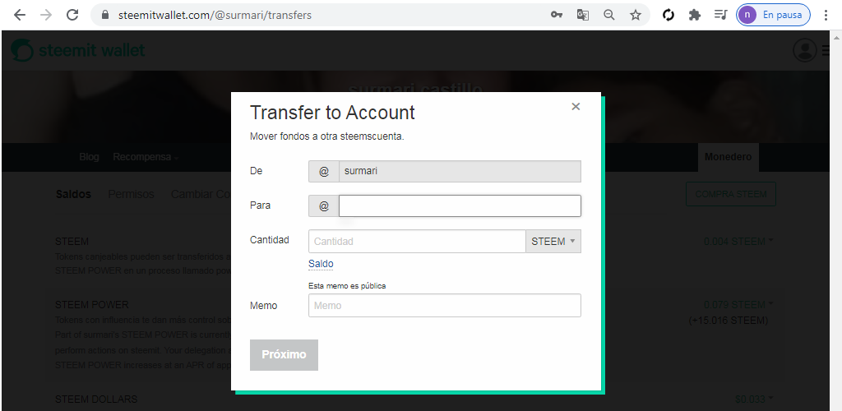This screenshot has width=842, height=411.
Task: Expand the $0.033 Steem Dollars dropdown
Action: pos(754,399)
